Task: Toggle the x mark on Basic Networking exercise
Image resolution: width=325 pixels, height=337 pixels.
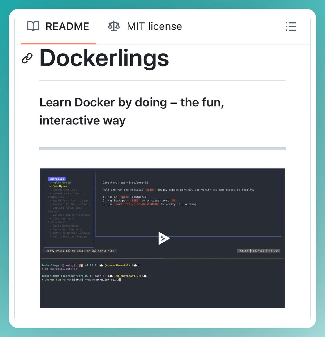Action: pyautogui.click(x=50, y=226)
